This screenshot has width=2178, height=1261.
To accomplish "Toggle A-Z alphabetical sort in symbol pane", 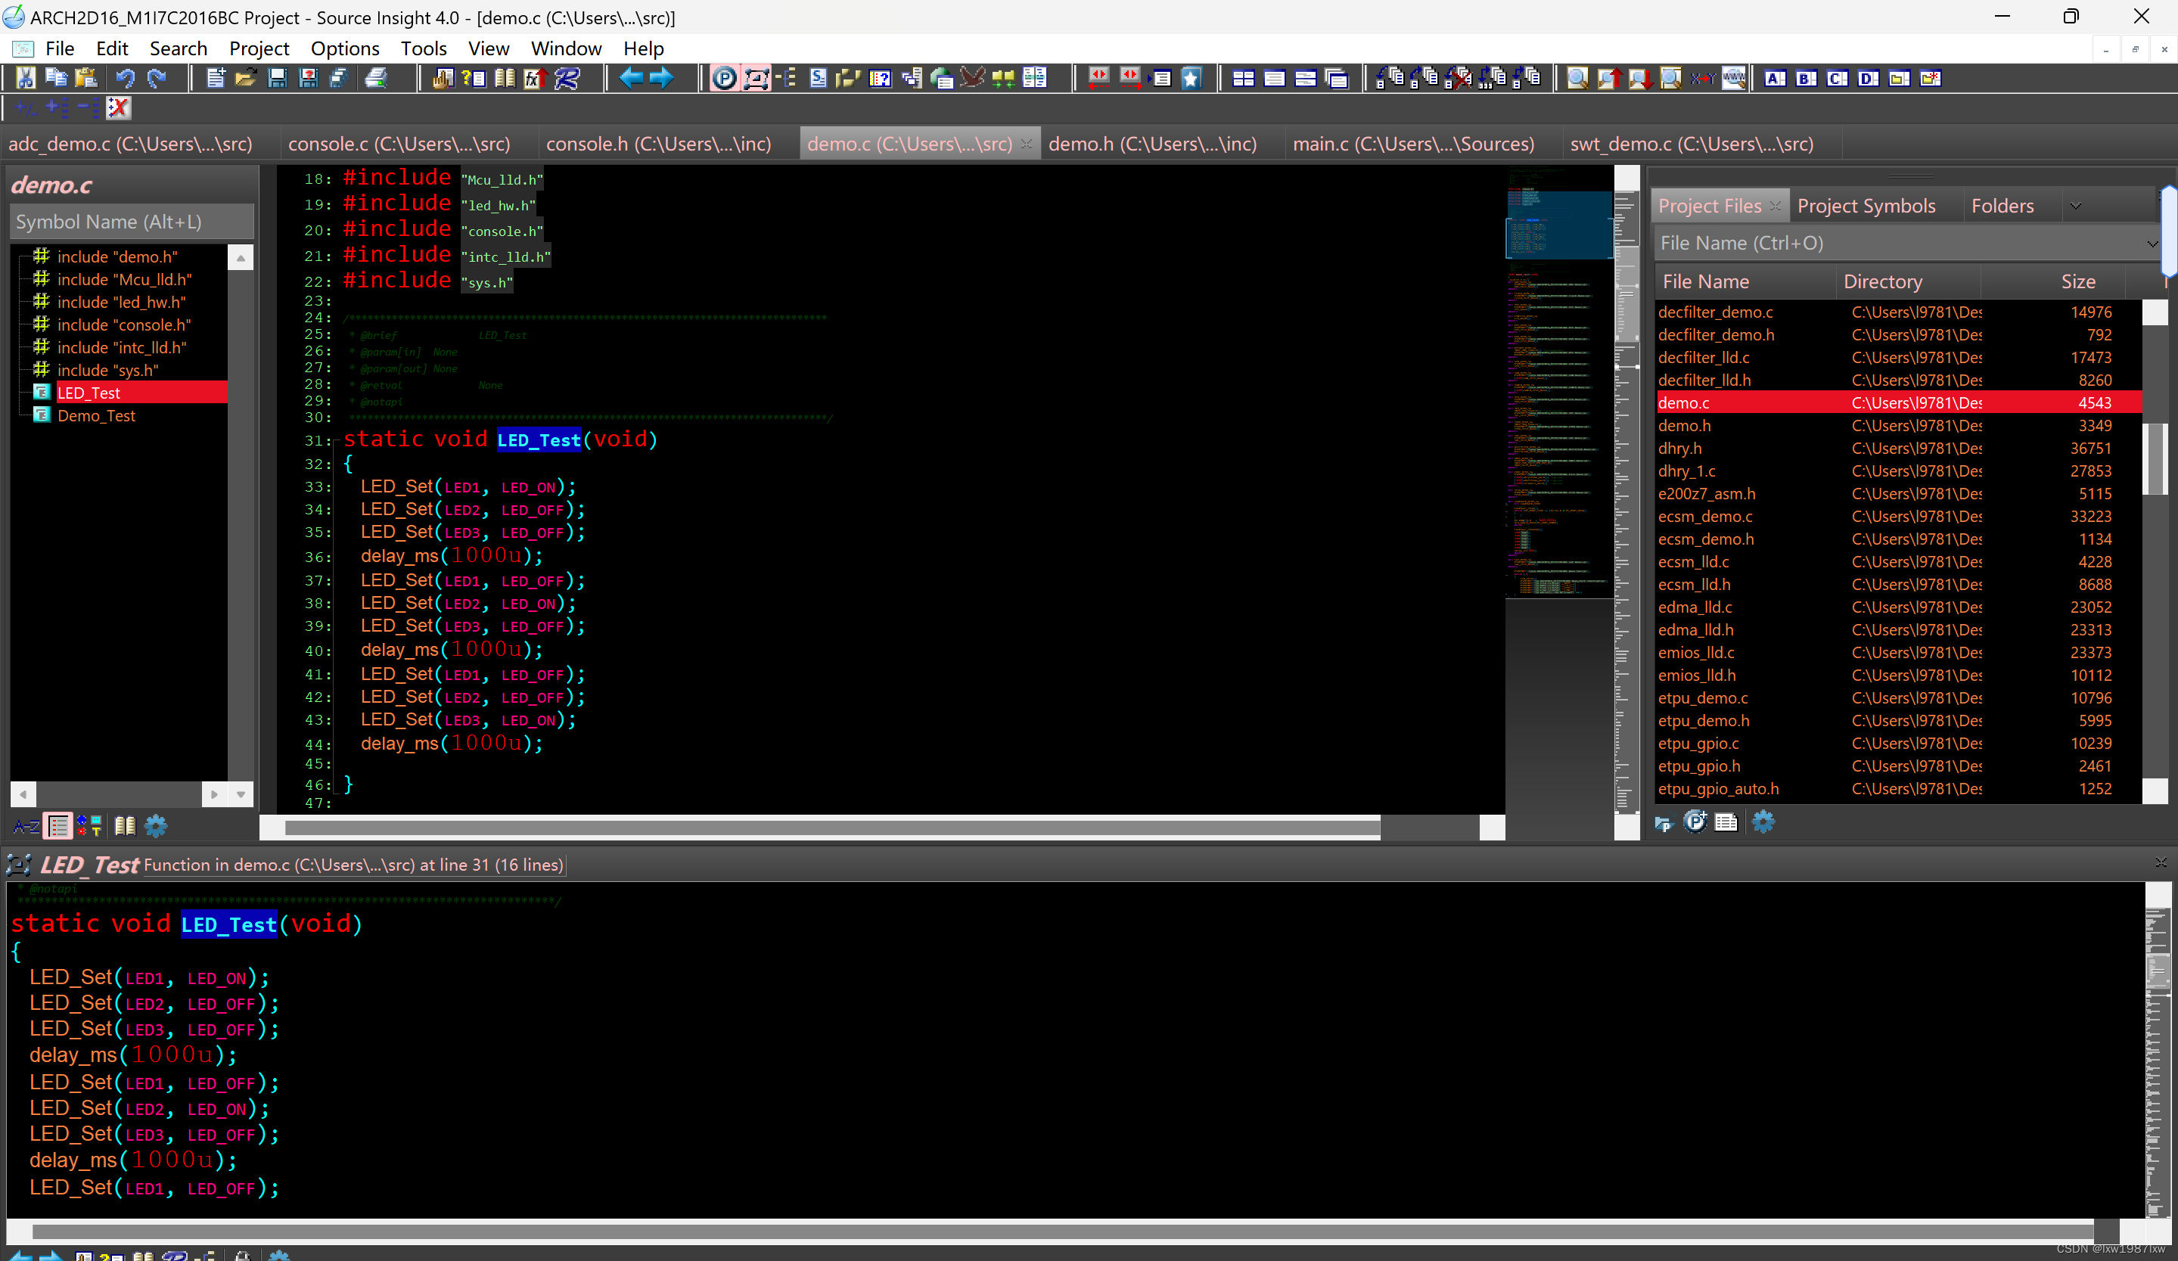I will [26, 825].
